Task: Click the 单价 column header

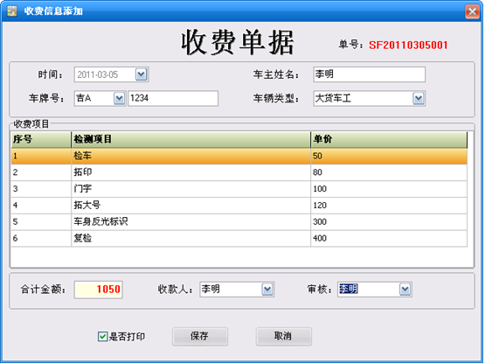Action: [x=389, y=139]
